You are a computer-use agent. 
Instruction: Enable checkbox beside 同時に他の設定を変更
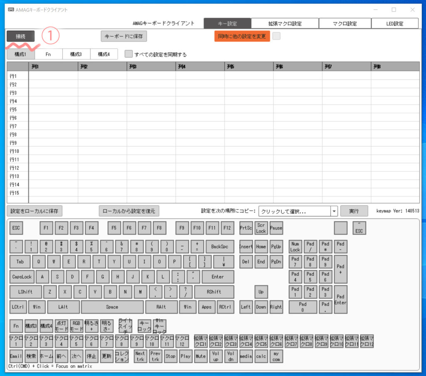(276, 36)
